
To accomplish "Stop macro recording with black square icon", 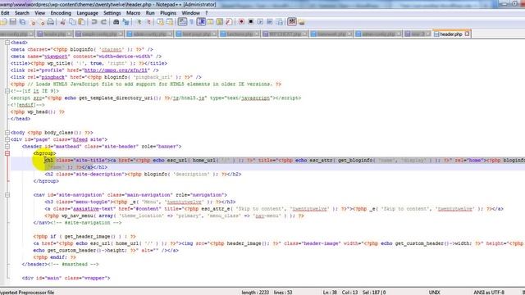I will pos(250,22).
